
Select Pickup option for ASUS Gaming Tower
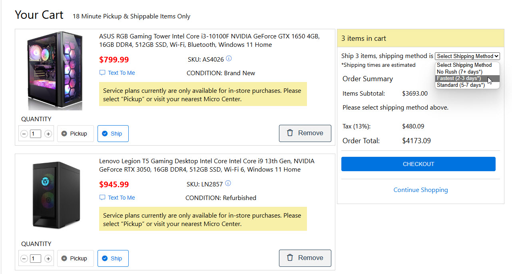pos(75,134)
